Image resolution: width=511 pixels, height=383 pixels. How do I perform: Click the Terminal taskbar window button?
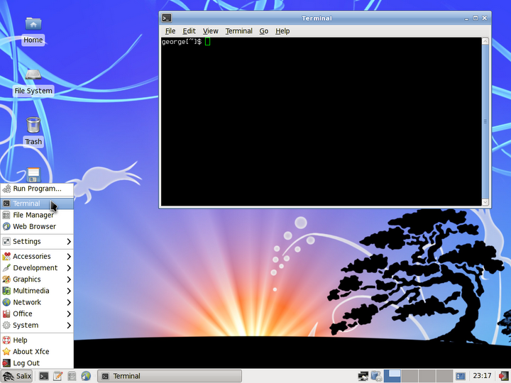170,376
